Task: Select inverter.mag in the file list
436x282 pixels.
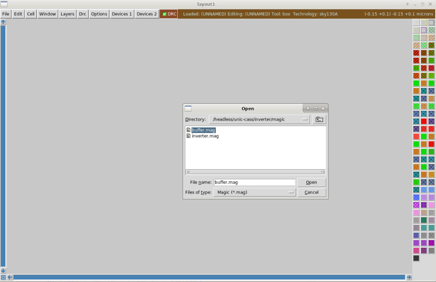Action: tap(205, 136)
